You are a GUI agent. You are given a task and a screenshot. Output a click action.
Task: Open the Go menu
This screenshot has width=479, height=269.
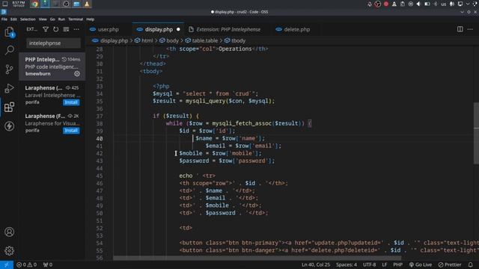52,19
